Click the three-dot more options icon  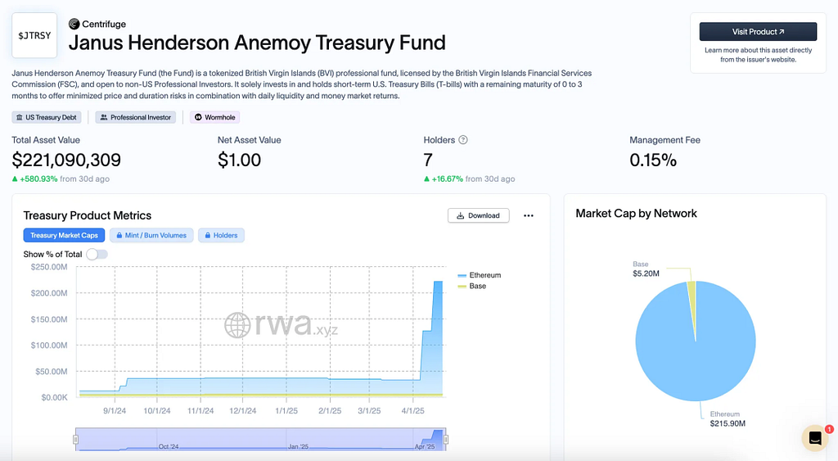(529, 215)
